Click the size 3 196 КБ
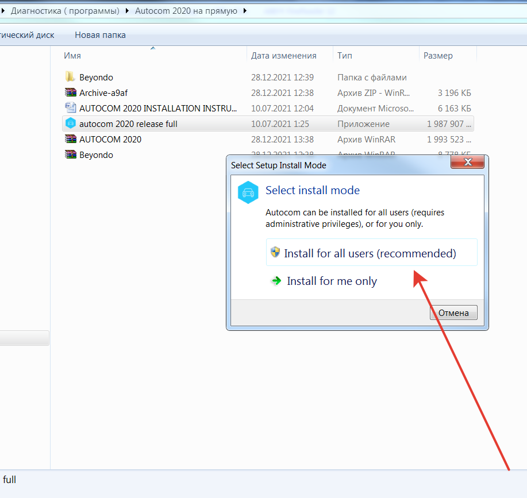Viewport: 527px width, 498px height. [455, 92]
